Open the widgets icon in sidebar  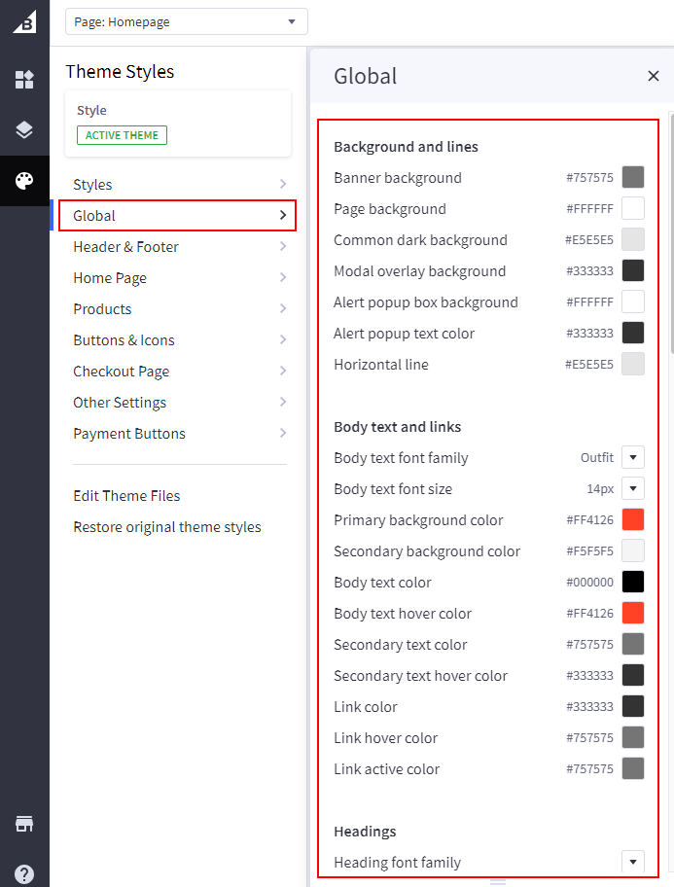pos(24,80)
